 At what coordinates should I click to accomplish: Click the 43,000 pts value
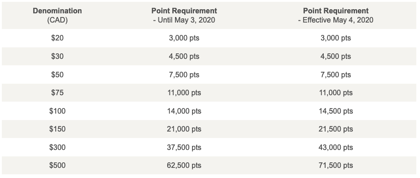[336, 147]
